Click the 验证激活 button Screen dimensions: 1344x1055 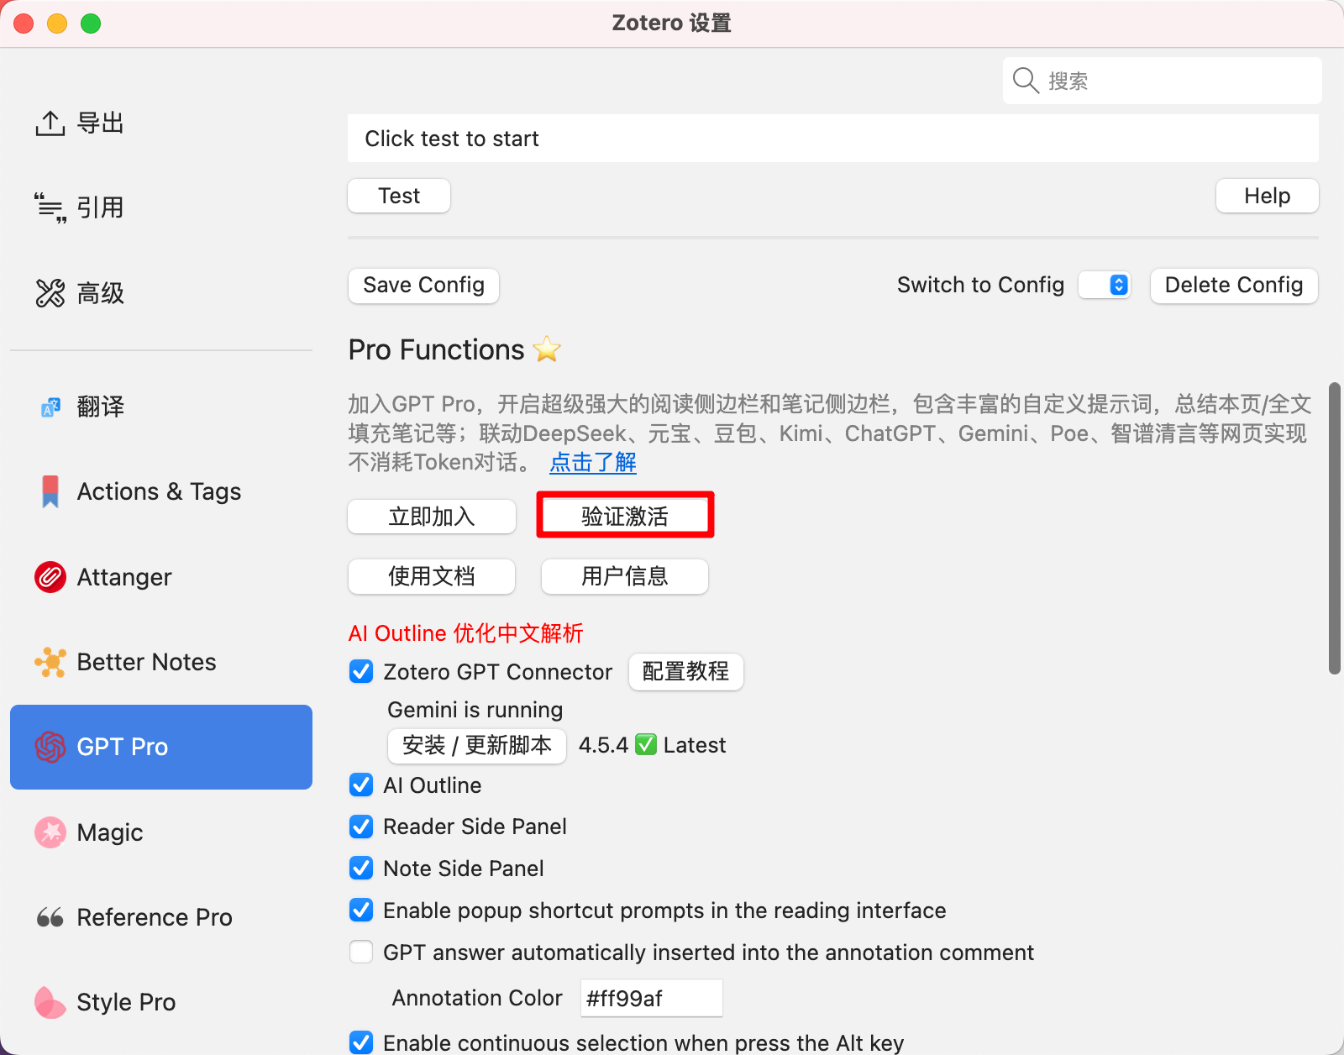[x=625, y=517]
